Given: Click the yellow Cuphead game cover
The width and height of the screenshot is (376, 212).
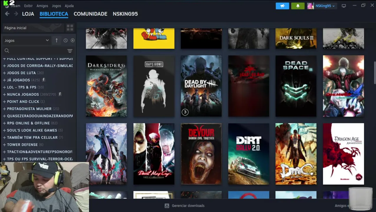Looking at the screenshot, I should coord(154,39).
